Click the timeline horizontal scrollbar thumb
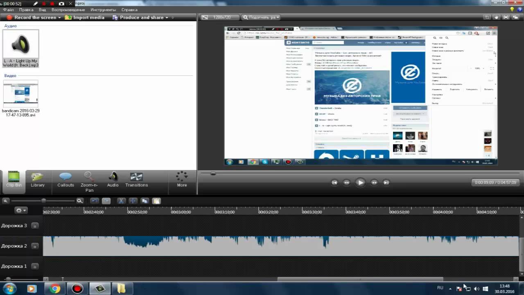Screen dimensions: 524x295 tap(360, 279)
